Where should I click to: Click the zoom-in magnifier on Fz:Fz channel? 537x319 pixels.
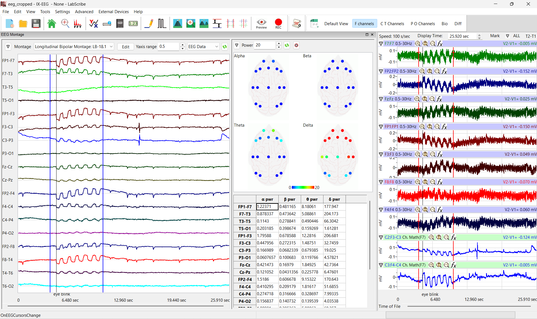[417, 99]
